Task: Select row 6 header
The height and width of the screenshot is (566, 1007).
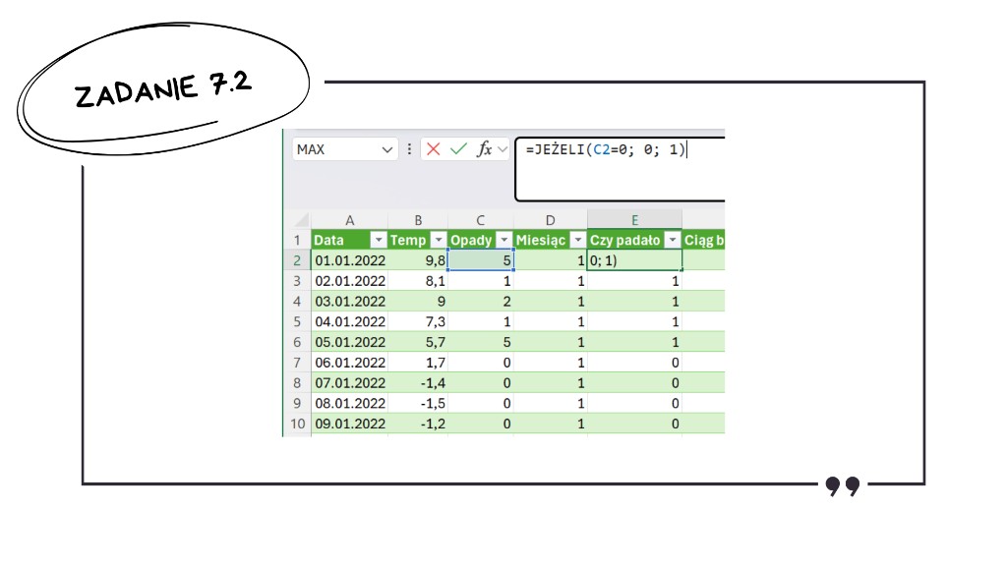Action: 297,342
